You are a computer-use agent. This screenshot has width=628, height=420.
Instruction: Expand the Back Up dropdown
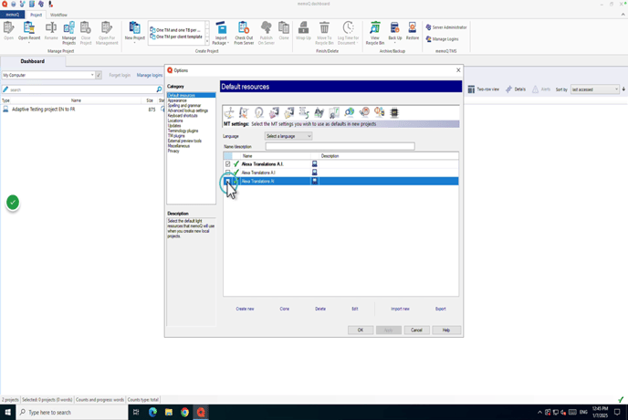coord(395,43)
